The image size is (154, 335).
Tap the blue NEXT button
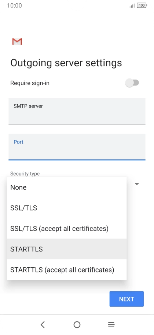point(126,299)
